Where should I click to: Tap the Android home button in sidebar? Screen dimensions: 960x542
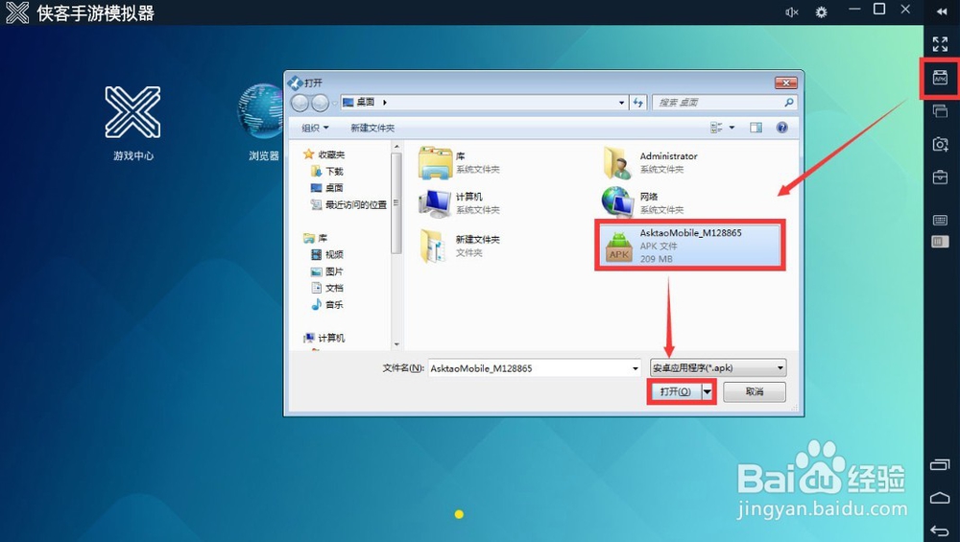tap(940, 497)
